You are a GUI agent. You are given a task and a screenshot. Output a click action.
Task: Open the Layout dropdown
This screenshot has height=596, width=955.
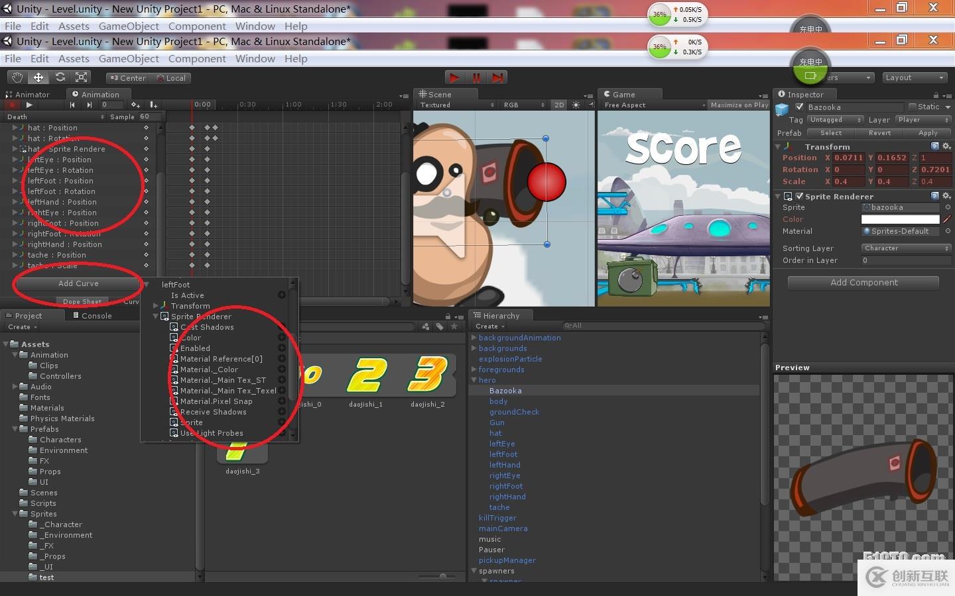[915, 77]
